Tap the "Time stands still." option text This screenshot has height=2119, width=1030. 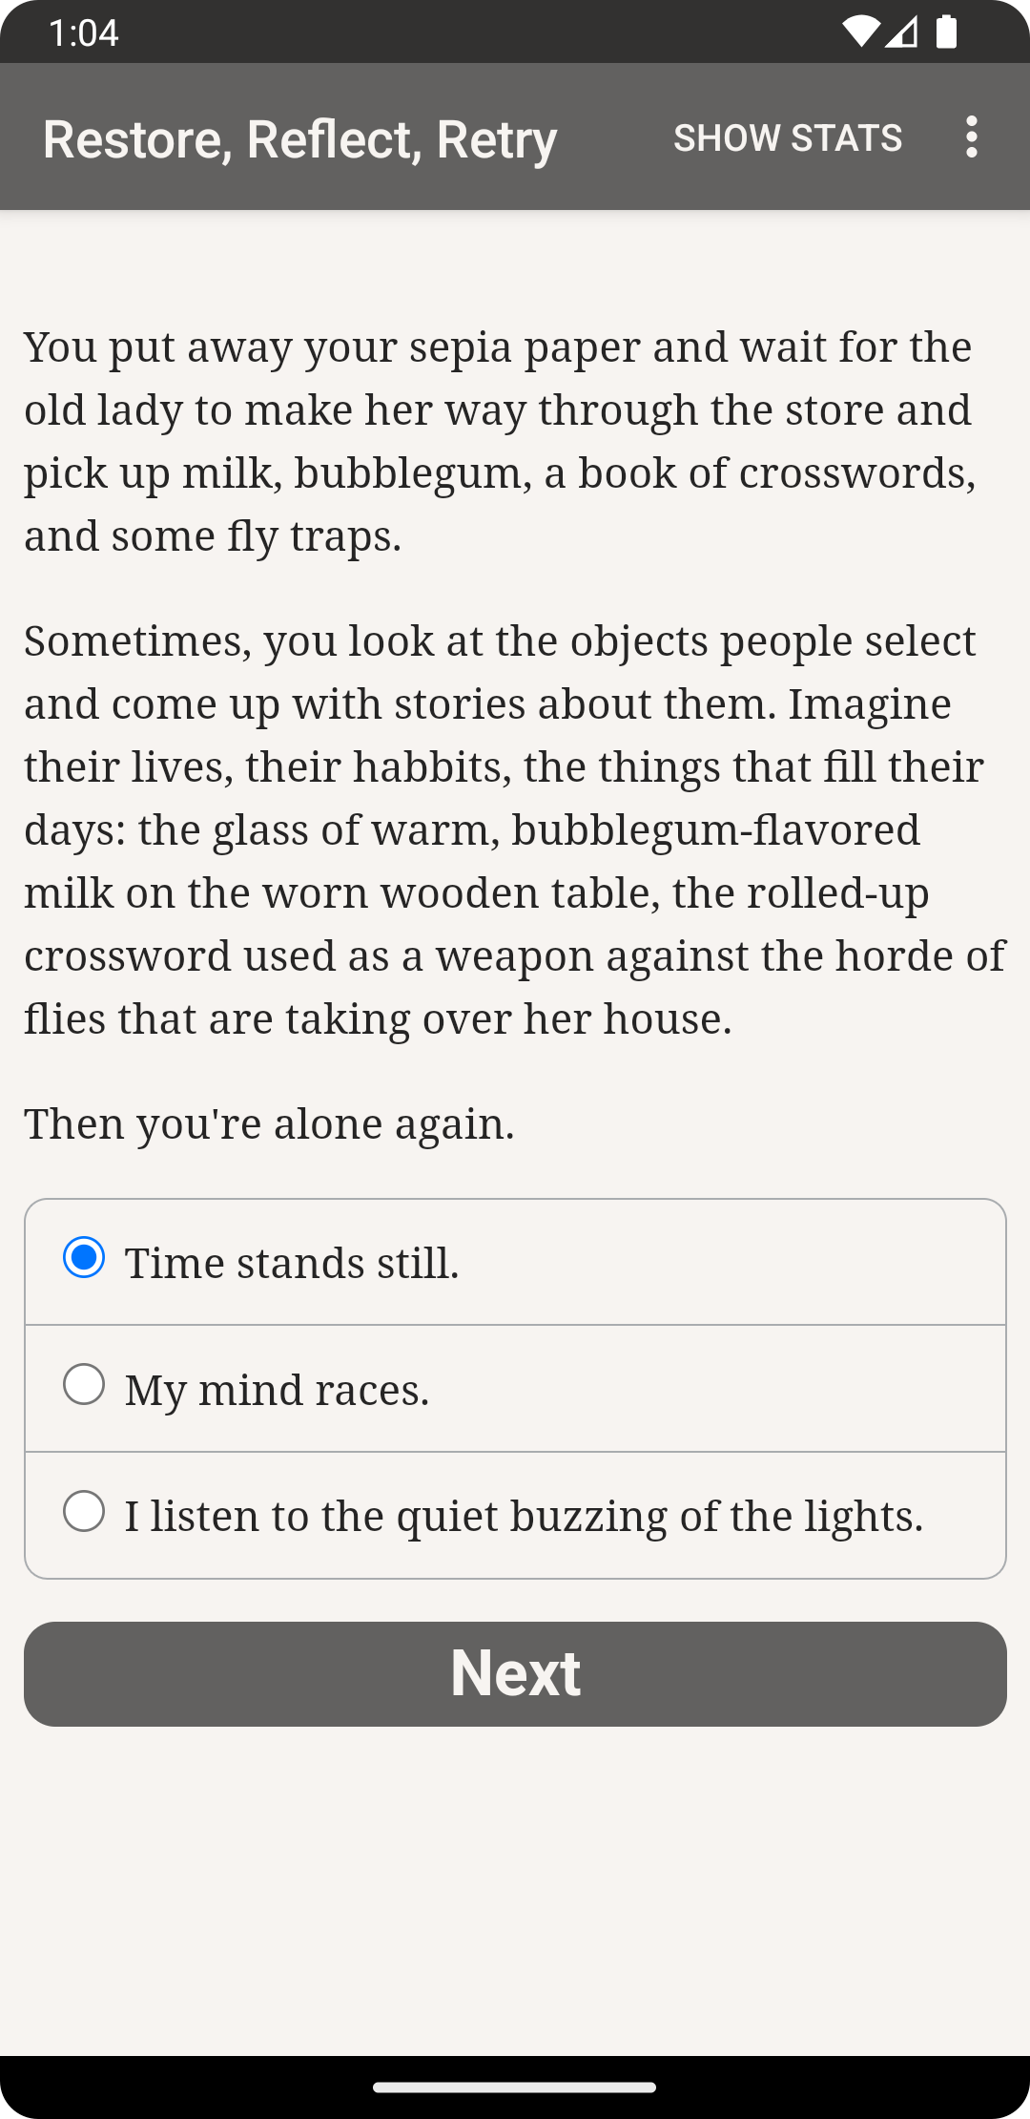292,1263
